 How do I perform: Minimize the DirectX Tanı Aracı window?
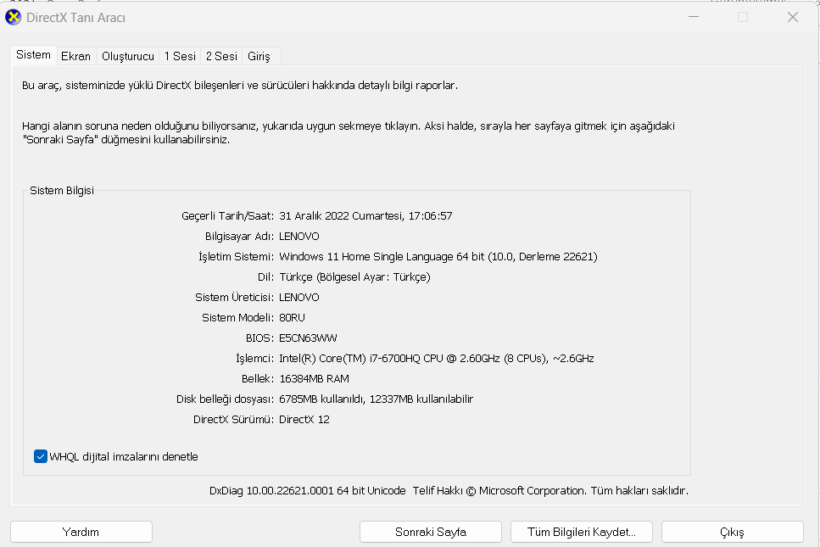coord(694,17)
